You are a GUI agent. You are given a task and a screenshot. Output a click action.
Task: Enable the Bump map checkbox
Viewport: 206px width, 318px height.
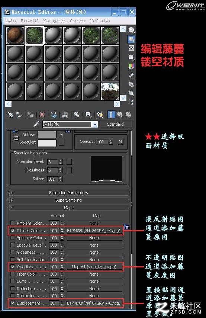coord(13,281)
